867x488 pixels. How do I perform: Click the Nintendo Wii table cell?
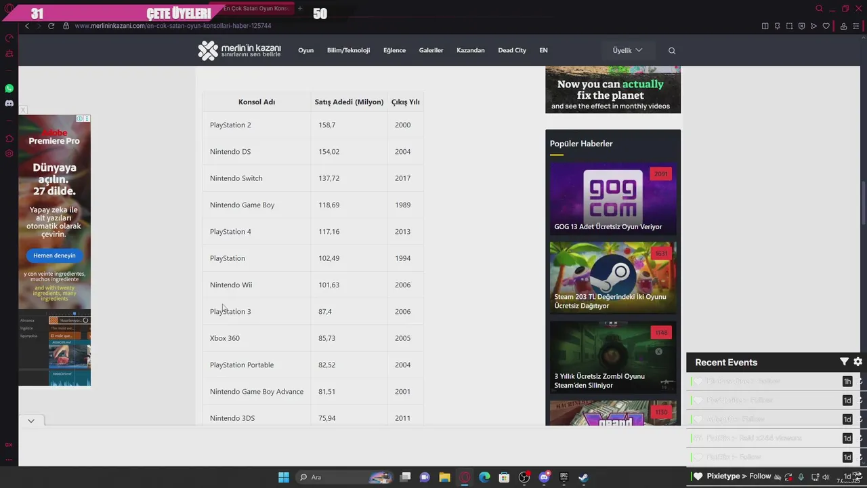point(257,285)
